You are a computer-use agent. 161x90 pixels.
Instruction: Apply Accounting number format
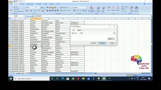tap(74, 10)
